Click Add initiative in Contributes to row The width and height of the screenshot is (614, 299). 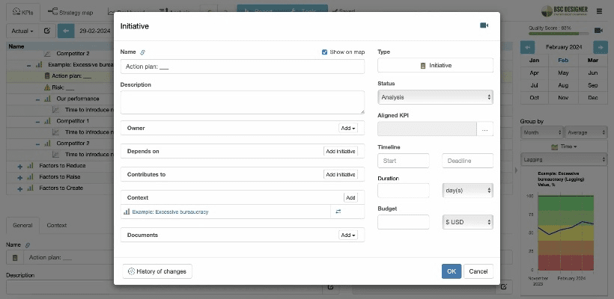340,174
